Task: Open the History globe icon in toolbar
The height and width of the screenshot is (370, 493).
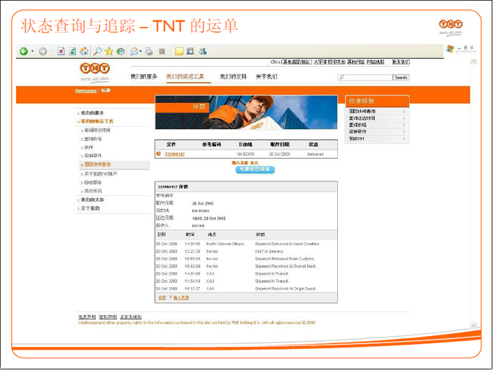Action: pyautogui.click(x=120, y=52)
